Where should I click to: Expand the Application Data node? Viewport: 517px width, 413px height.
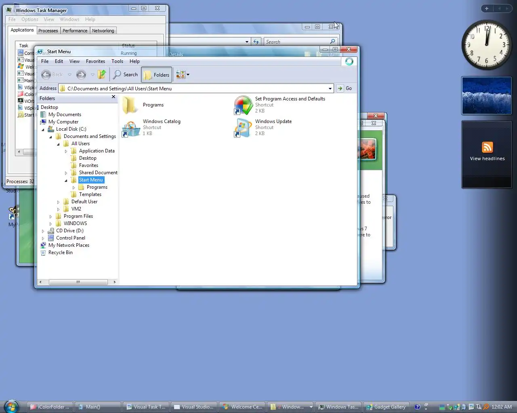pyautogui.click(x=66, y=151)
